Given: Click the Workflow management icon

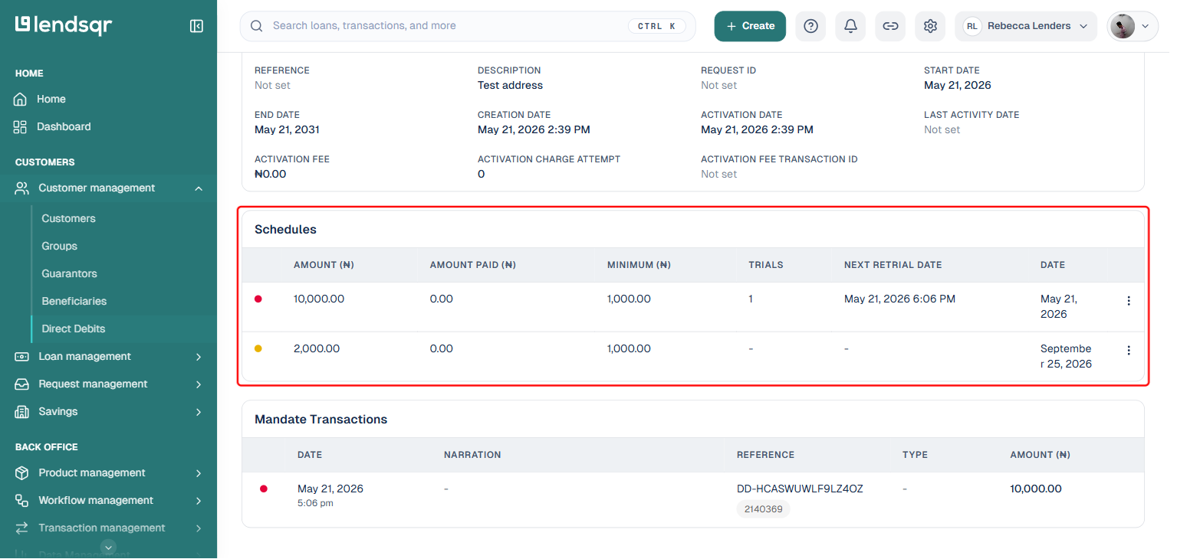Looking at the screenshot, I should tap(22, 500).
